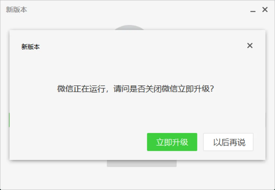
Task: Click the outer window title 新版本
Action: click(17, 10)
